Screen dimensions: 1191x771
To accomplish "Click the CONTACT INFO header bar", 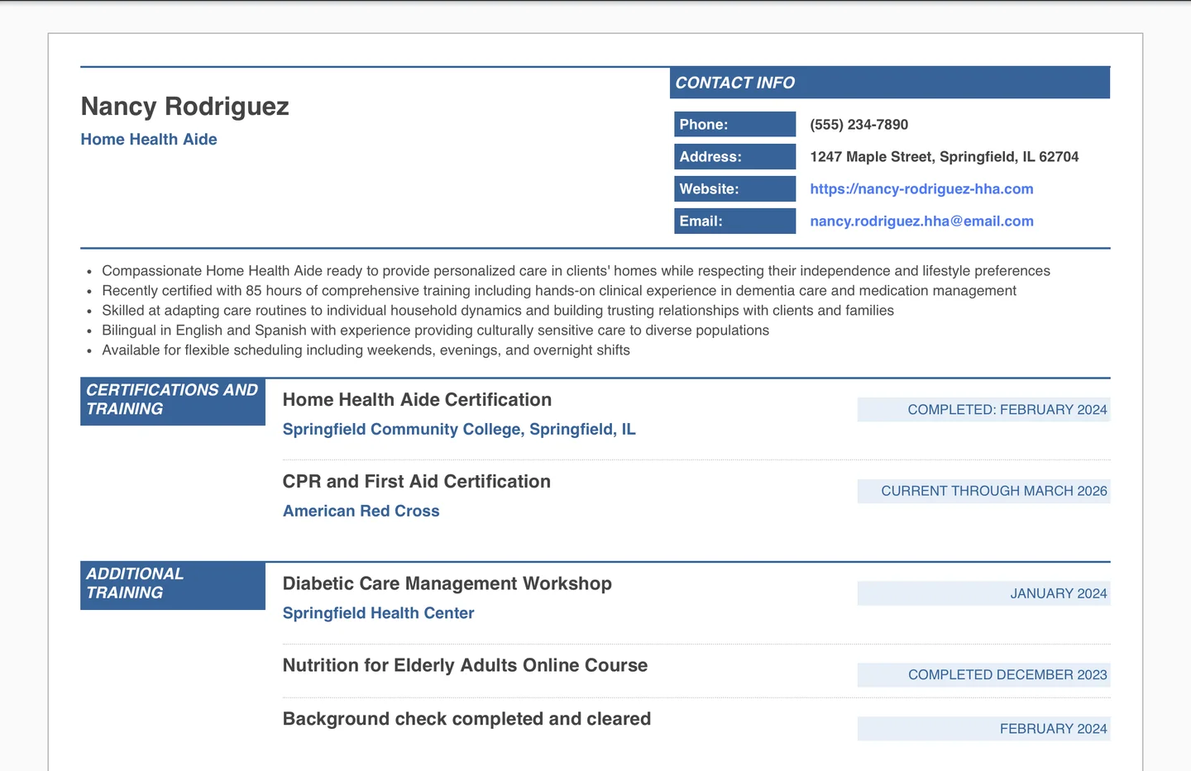I will (890, 83).
